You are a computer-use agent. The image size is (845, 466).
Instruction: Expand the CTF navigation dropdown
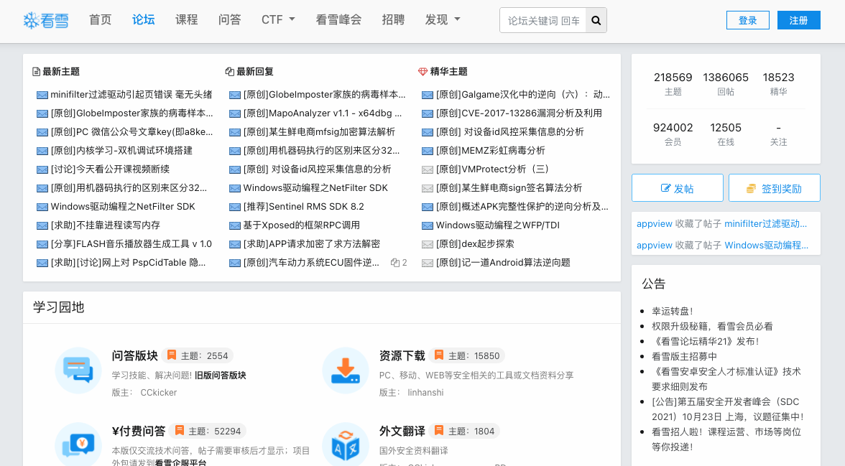(278, 19)
